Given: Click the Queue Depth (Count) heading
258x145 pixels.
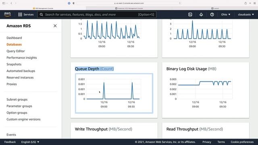Looking at the screenshot, I should click(94, 69).
